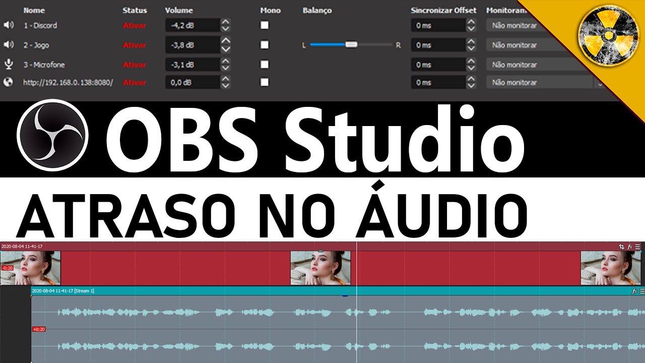Click the microphone icon beside 3 - Microfone
The image size is (645, 363).
[x=8, y=65]
